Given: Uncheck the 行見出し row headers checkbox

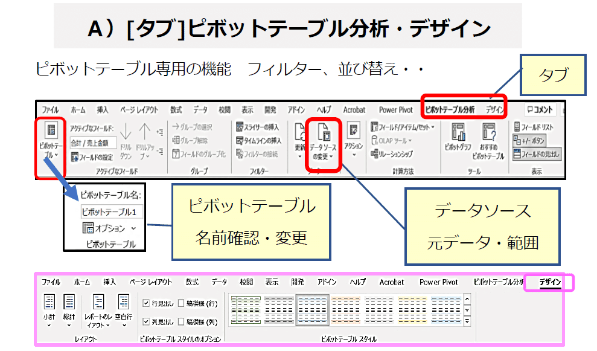Looking at the screenshot, I should pyautogui.click(x=146, y=303).
